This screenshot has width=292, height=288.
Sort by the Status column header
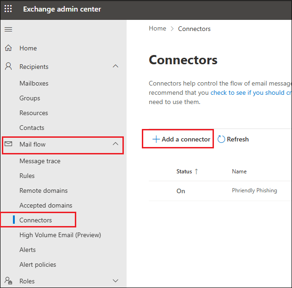tap(184, 172)
